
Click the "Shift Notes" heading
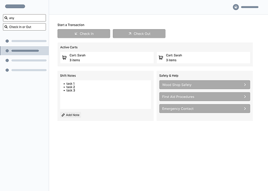tap(68, 76)
